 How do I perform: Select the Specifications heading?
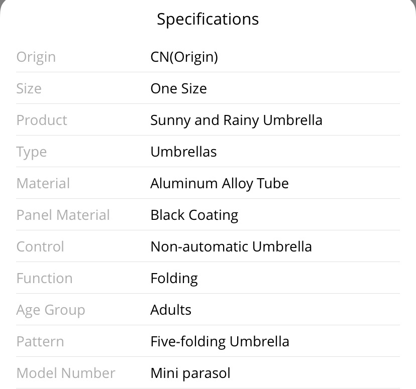207,20
